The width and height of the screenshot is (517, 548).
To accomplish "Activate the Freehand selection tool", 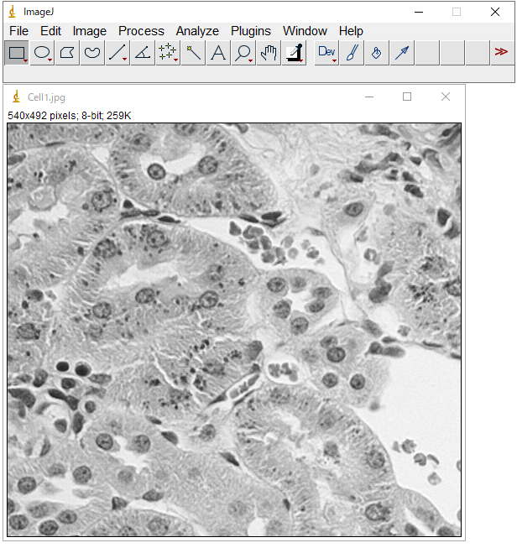I will click(92, 54).
